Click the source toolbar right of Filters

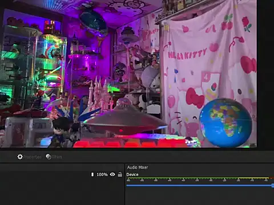(167, 157)
